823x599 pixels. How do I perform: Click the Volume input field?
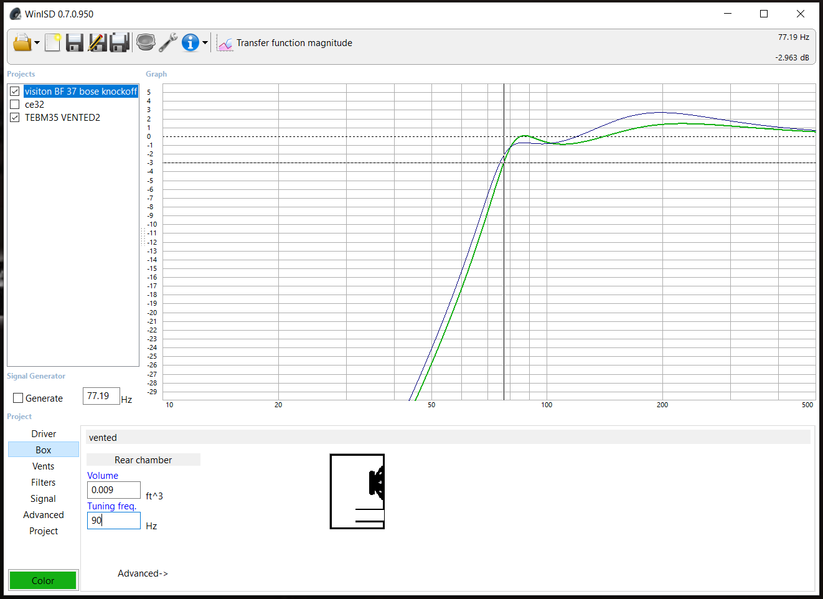[x=114, y=490]
